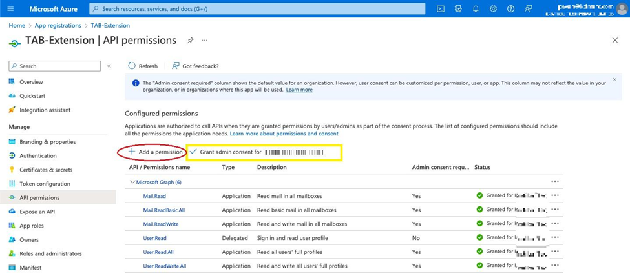The height and width of the screenshot is (278, 630).
Task: Click the Search resources, services, and docs box
Action: coord(257,8)
